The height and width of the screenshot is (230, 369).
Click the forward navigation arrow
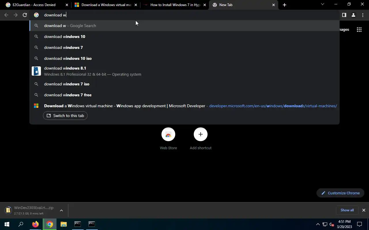(16, 15)
